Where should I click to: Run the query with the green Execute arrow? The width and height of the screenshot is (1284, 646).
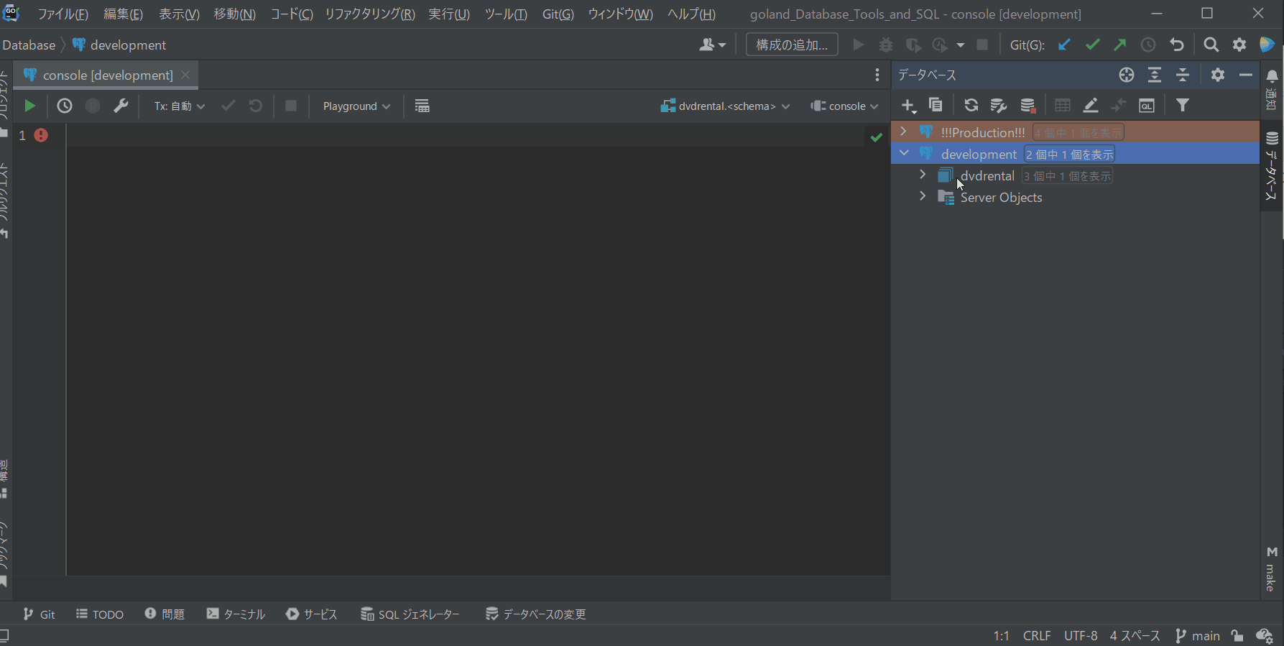point(29,106)
